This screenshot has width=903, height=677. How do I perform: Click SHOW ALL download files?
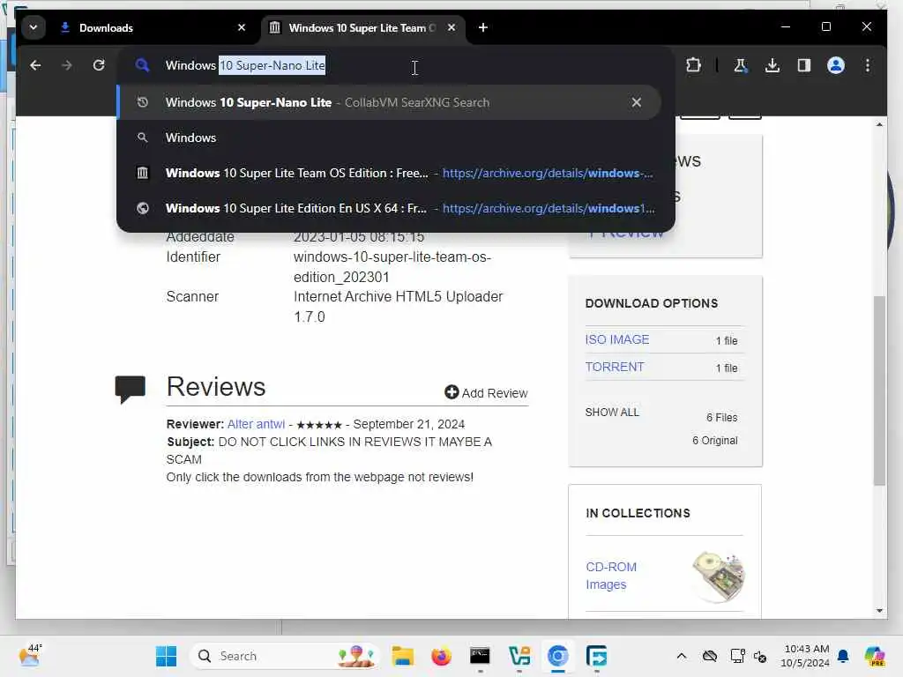tap(612, 413)
